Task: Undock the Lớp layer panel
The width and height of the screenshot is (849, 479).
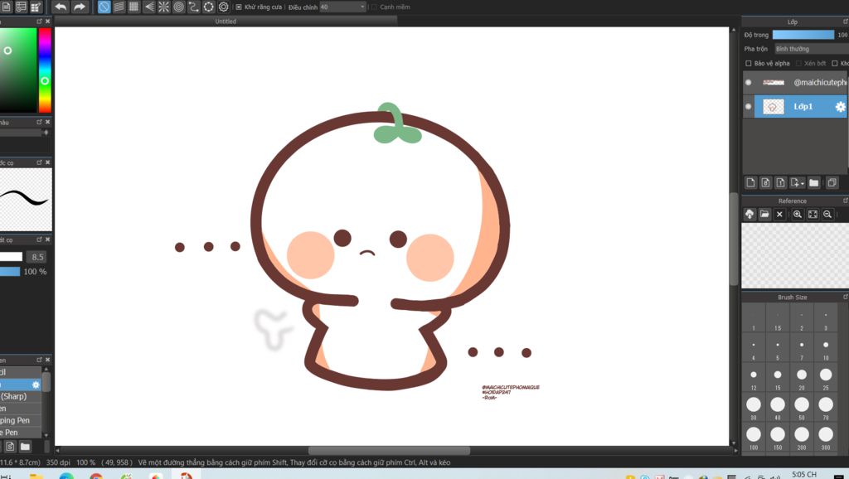Action: 845,22
